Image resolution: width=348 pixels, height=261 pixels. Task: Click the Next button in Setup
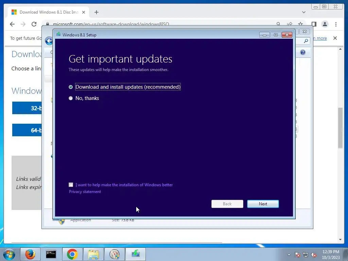tap(263, 204)
